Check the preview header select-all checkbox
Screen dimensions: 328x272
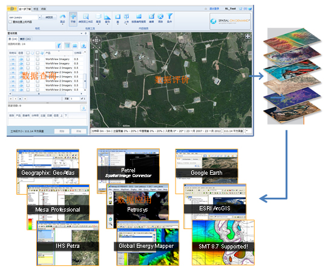(x=38, y=53)
